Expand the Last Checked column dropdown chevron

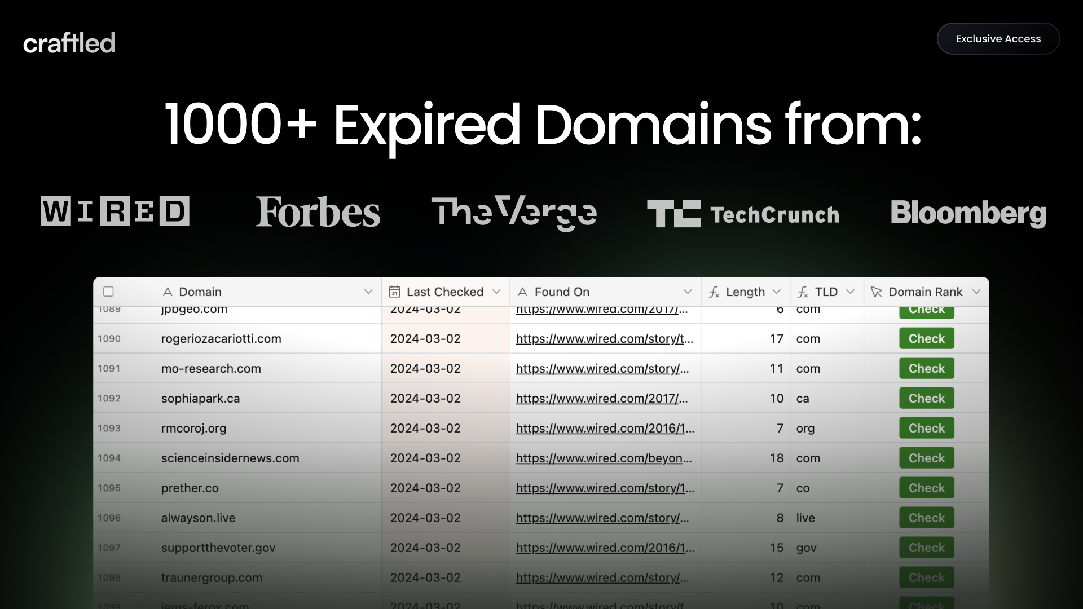point(496,292)
